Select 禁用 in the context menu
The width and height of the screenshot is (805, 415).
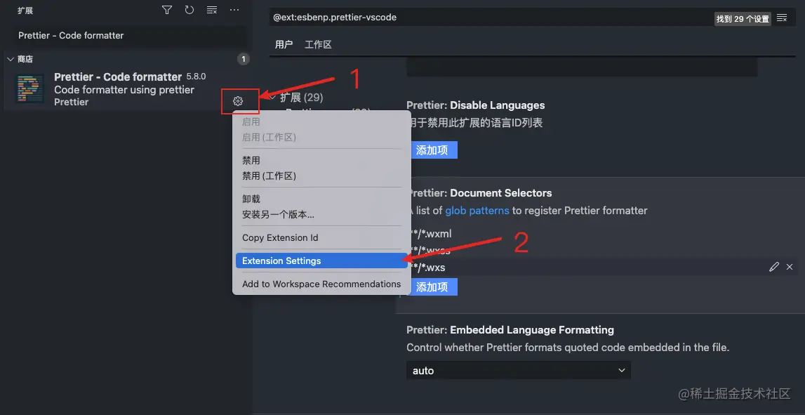251,160
